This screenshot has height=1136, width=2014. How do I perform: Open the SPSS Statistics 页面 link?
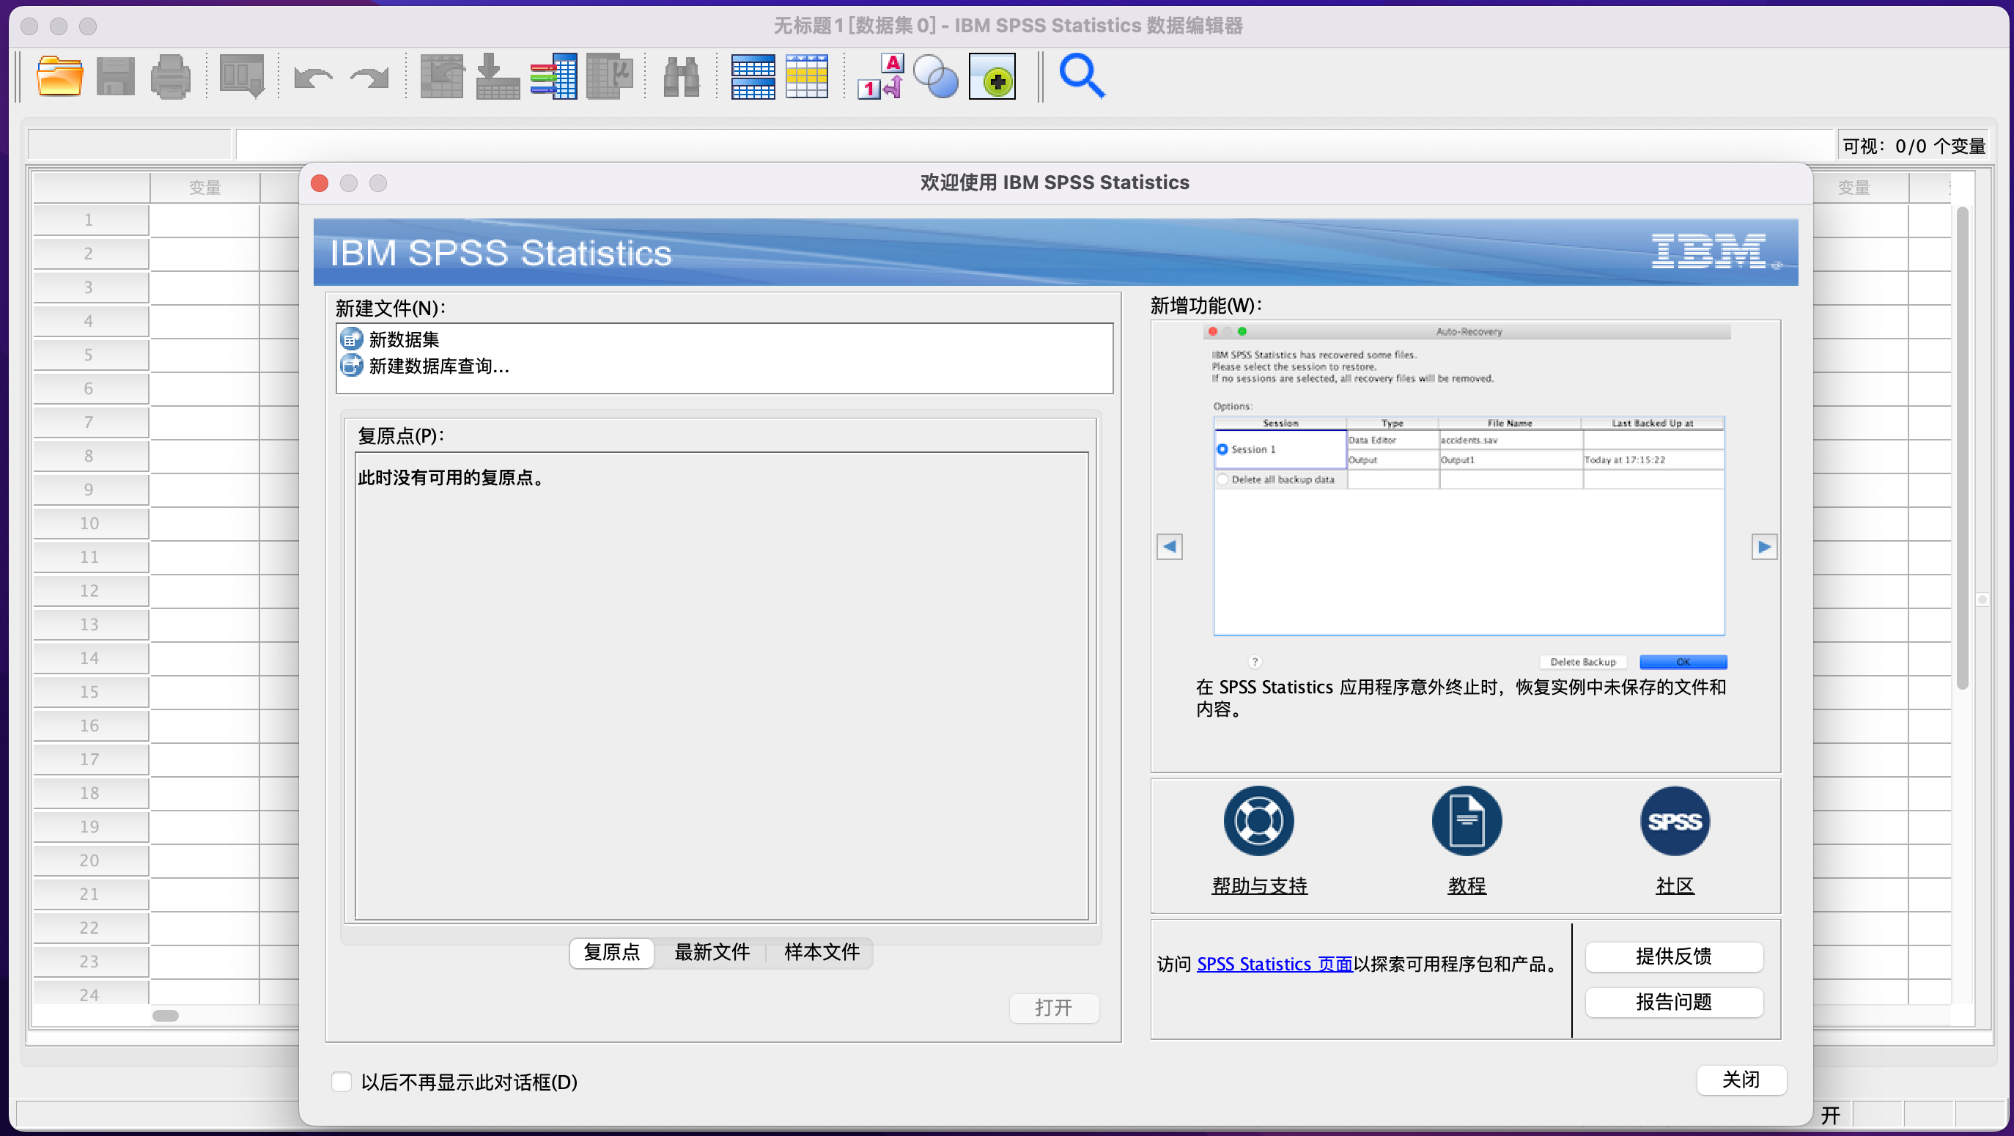1274,964
